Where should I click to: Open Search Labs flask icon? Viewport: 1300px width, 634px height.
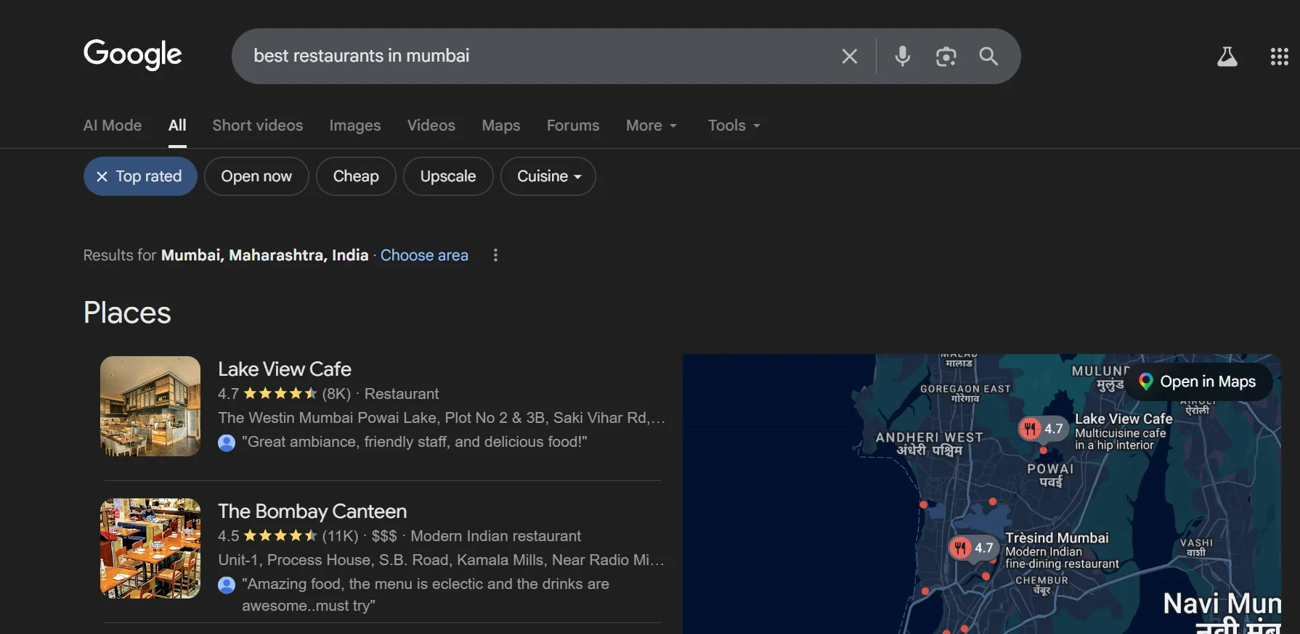point(1227,57)
